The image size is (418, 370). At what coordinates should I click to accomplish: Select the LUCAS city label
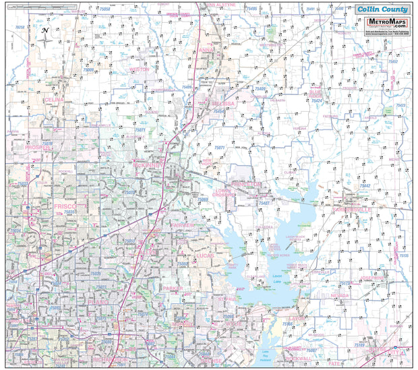[x=205, y=255]
